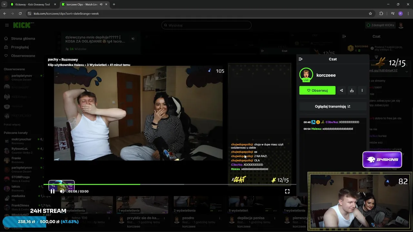Open Rozmowy category beside pachy title
Image resolution: width=413 pixels, height=232 pixels.
(70, 60)
